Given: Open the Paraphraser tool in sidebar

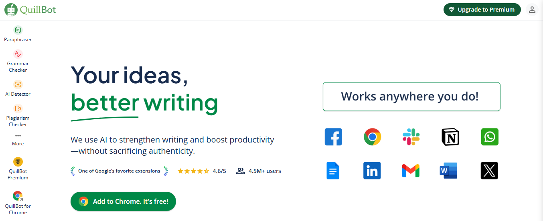Looking at the screenshot, I should (18, 34).
